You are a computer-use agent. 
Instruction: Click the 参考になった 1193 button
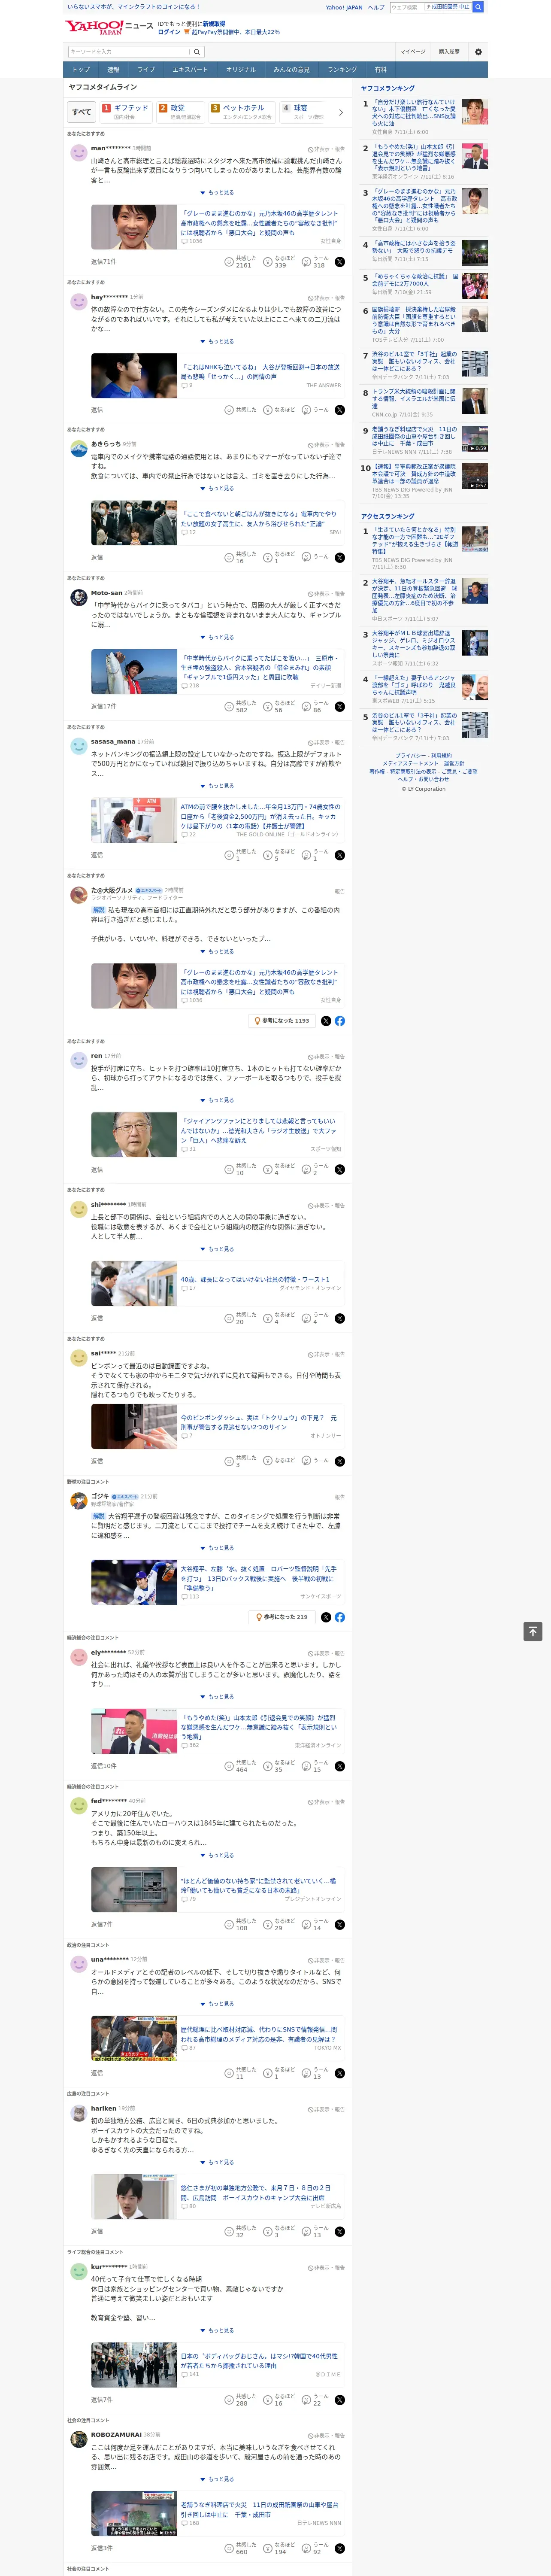pyautogui.click(x=281, y=1021)
